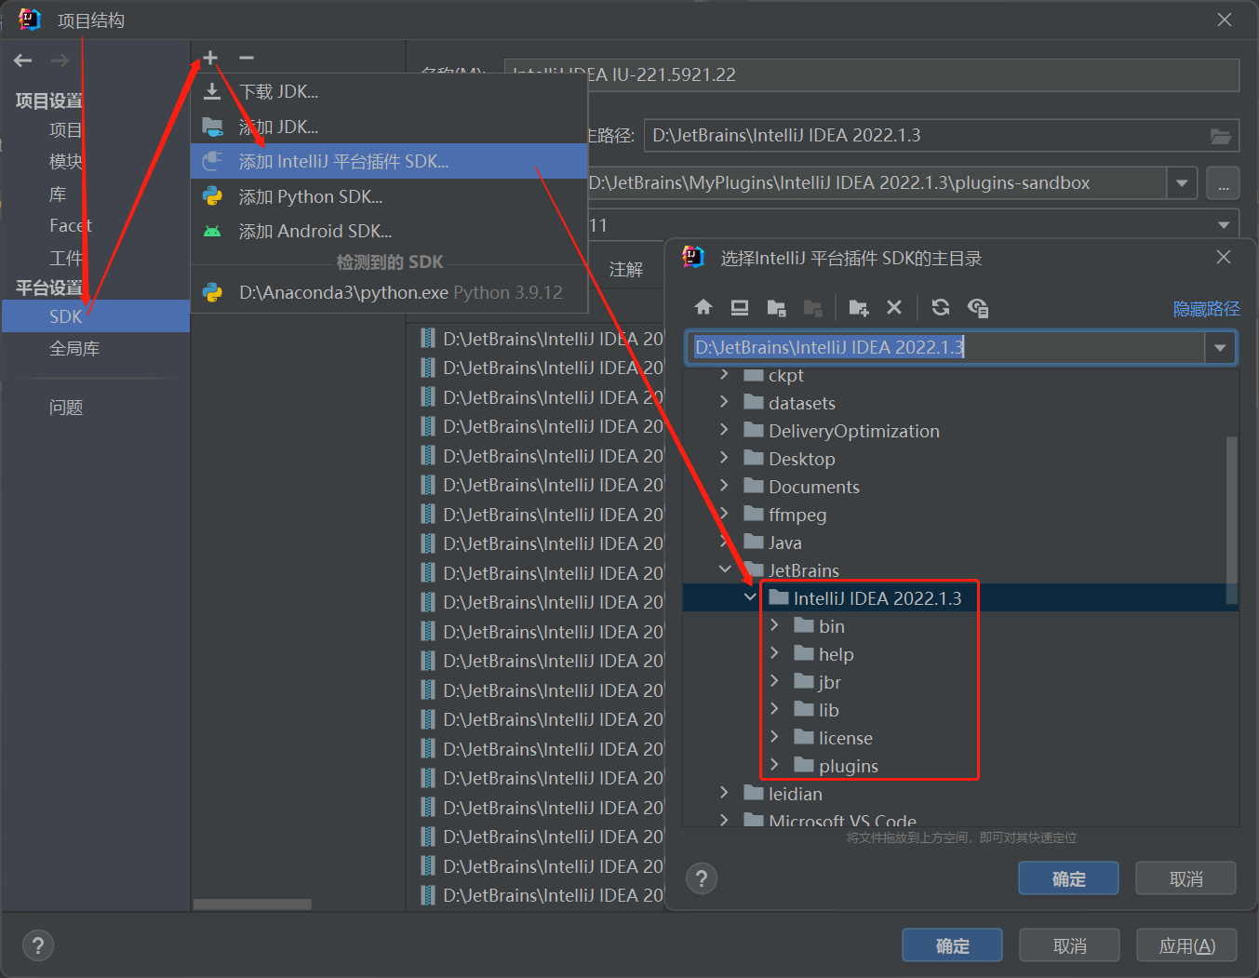This screenshot has width=1259, height=978.
Task: Click the chooser path input field
Action: tap(945, 348)
